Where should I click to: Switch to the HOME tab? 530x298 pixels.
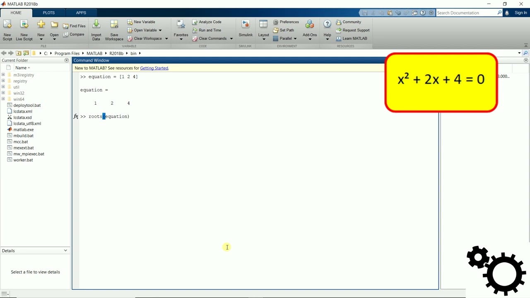coord(16,13)
